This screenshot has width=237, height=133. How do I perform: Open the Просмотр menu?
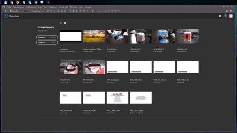click(x=74, y=7)
